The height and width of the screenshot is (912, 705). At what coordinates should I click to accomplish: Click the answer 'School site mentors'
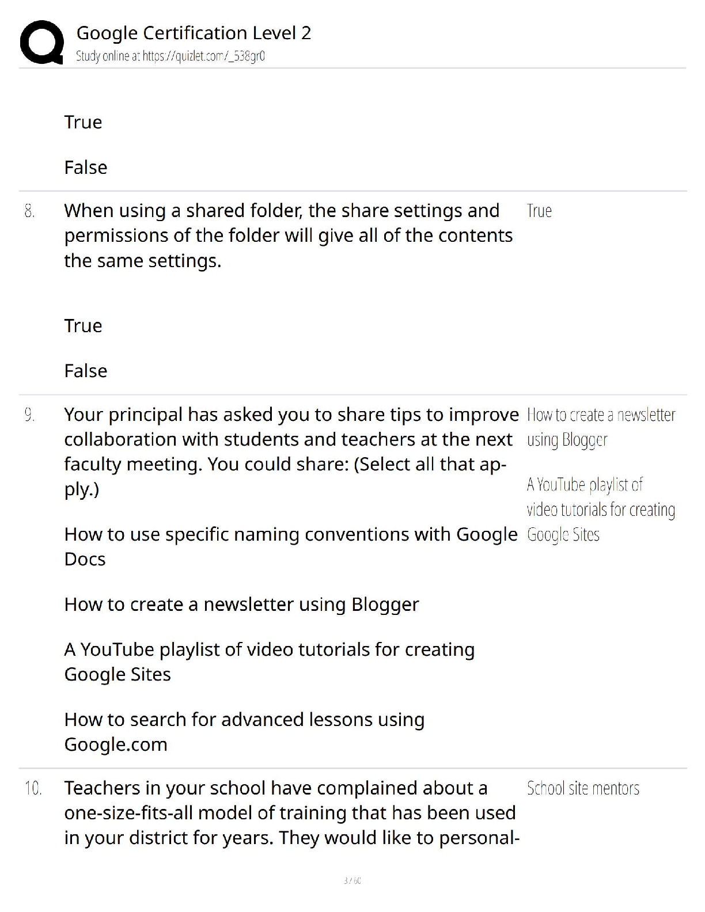tap(583, 788)
